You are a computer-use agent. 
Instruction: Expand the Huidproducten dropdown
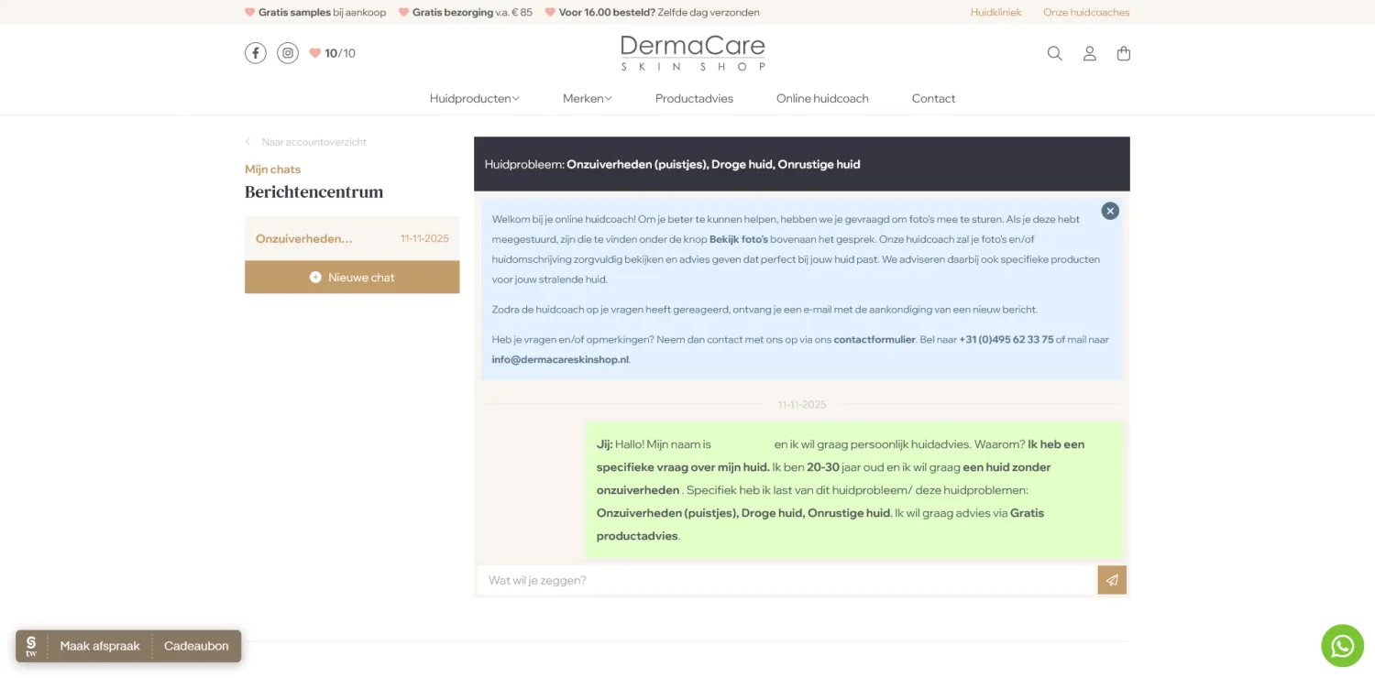coord(473,98)
